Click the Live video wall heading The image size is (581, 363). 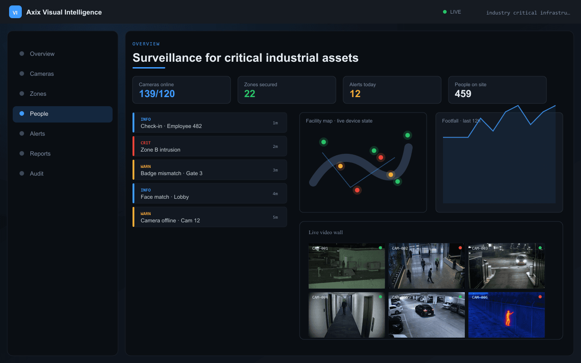pos(326,232)
